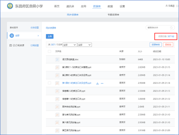The height and width of the screenshot is (135, 179).
Task: Click the 64KB size value
Action: pos(140,59)
